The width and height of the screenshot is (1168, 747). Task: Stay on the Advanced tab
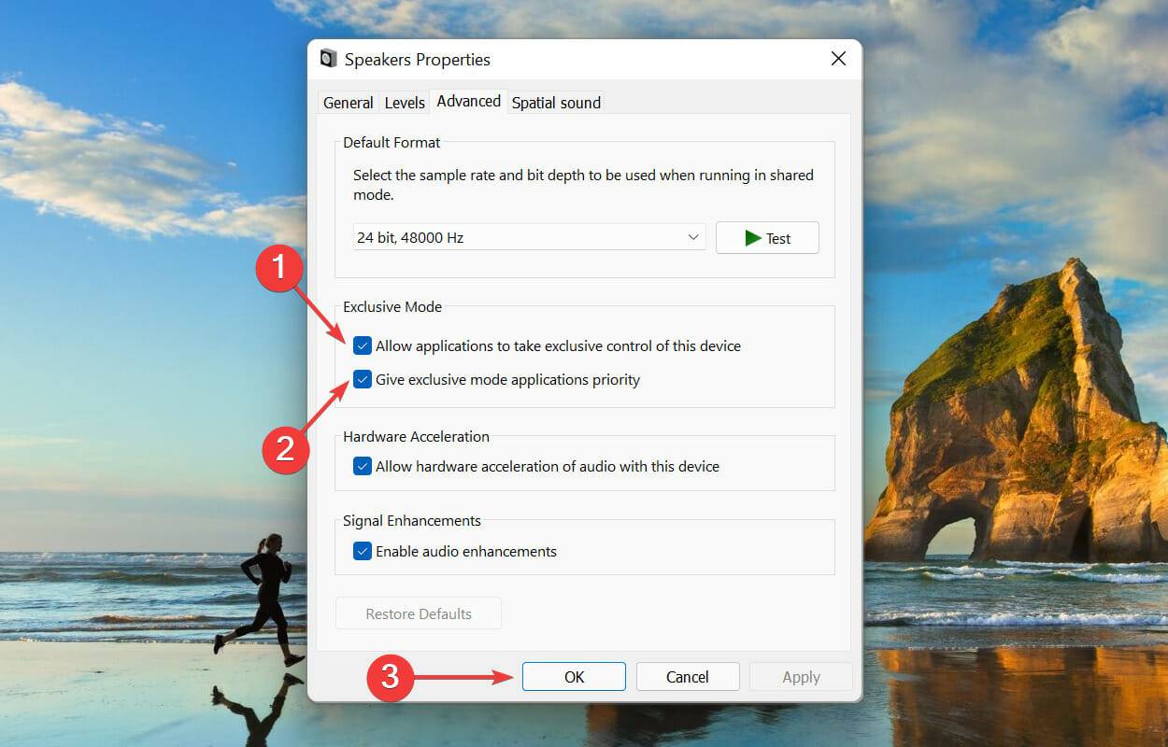(x=467, y=101)
